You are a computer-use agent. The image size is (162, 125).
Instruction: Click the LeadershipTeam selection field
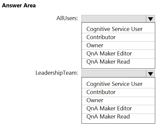click(x=114, y=74)
